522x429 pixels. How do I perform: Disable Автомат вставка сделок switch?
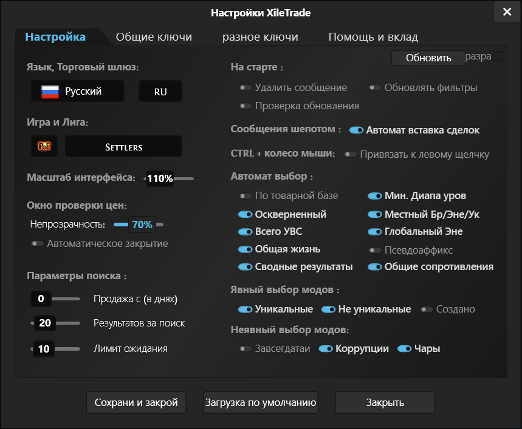click(x=356, y=130)
